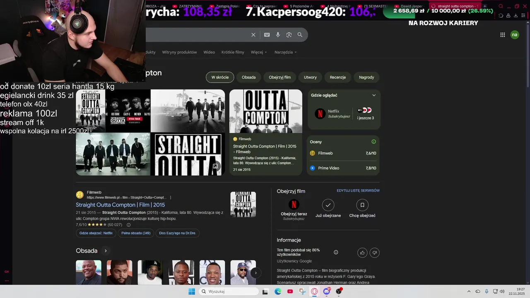The width and height of the screenshot is (530, 298).
Task: Open Straight Outta Compton Filmweb result link
Action: click(120, 205)
